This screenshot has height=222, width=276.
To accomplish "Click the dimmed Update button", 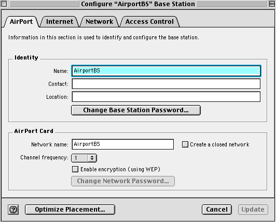I will click(x=253, y=210).
